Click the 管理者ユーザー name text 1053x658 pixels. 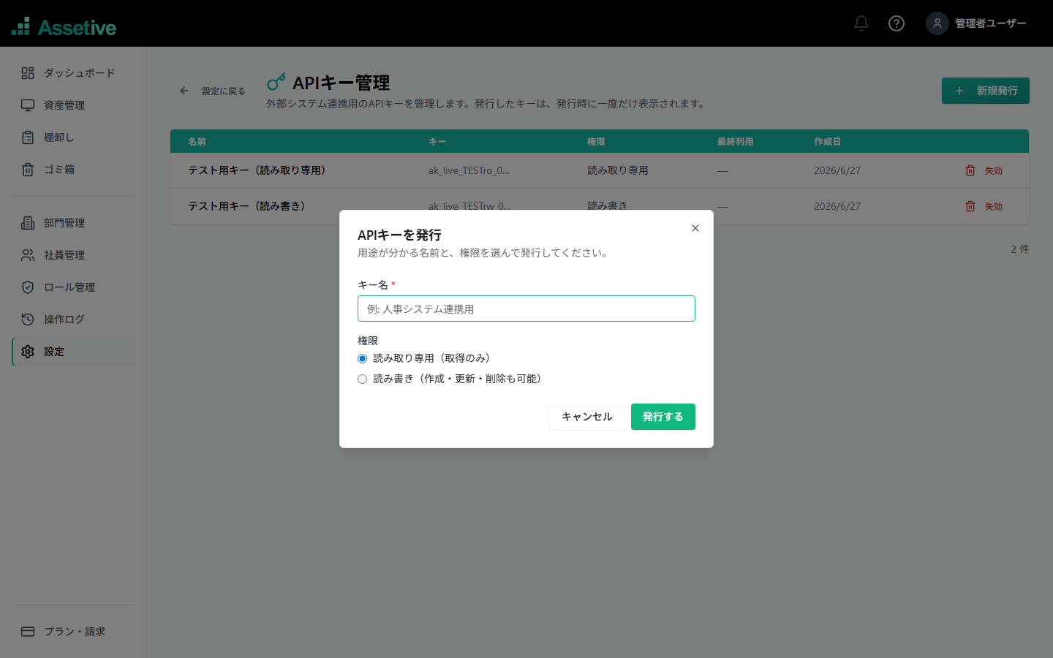tap(991, 23)
